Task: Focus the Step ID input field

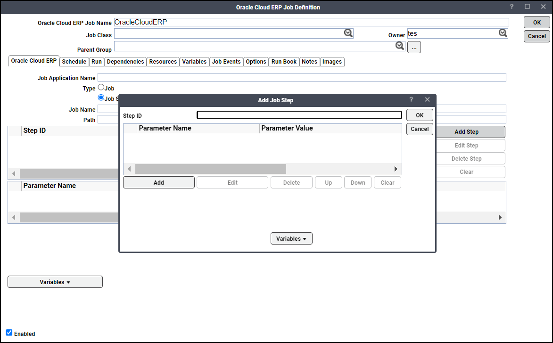Action: [x=299, y=115]
